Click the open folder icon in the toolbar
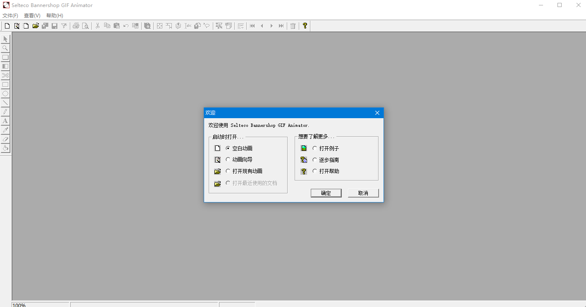Image resolution: width=586 pixels, height=307 pixels. [36, 26]
